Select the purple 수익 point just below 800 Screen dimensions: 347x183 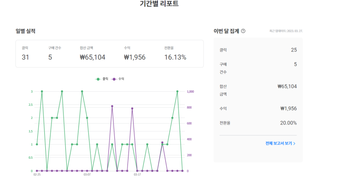[x=132, y=109]
